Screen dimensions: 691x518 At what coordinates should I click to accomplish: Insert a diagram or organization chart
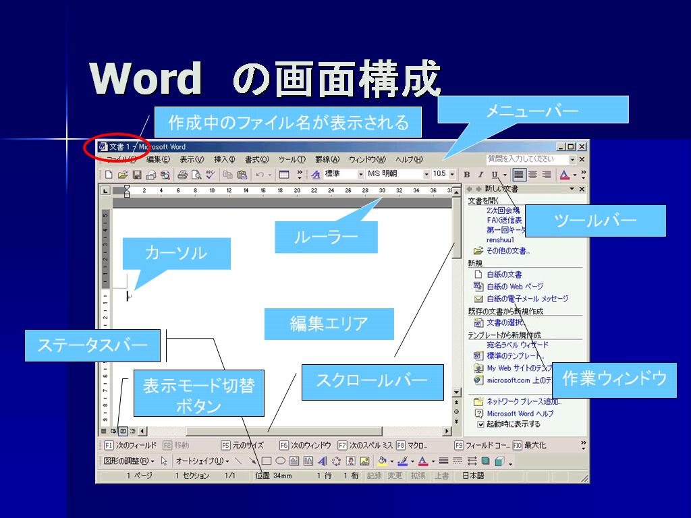(336, 461)
